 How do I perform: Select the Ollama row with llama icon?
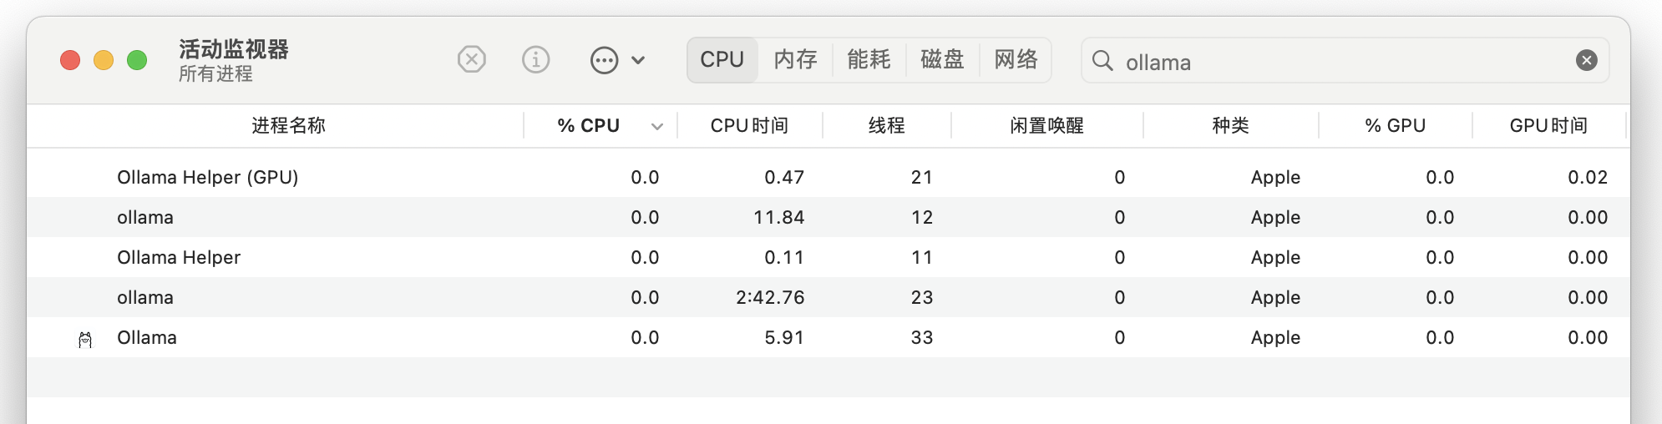point(828,337)
